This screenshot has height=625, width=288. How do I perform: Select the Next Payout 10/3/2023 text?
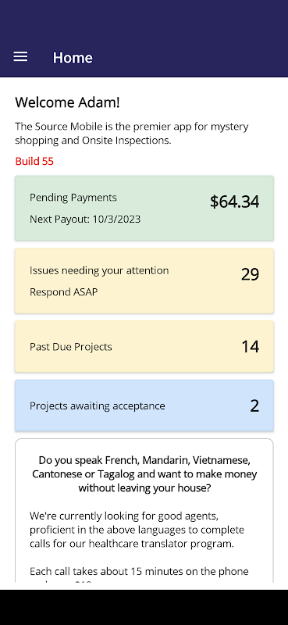(x=85, y=220)
